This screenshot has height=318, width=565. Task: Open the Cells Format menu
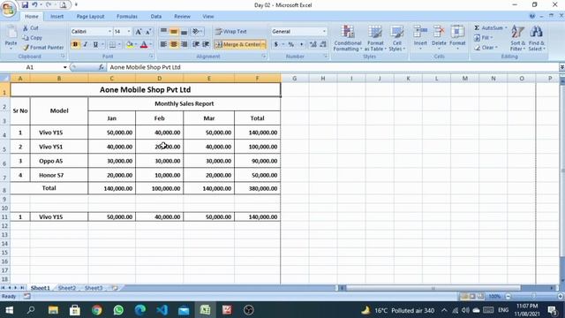[457, 37]
